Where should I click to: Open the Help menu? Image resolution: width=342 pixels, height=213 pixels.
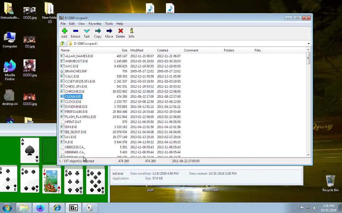pos(120,24)
